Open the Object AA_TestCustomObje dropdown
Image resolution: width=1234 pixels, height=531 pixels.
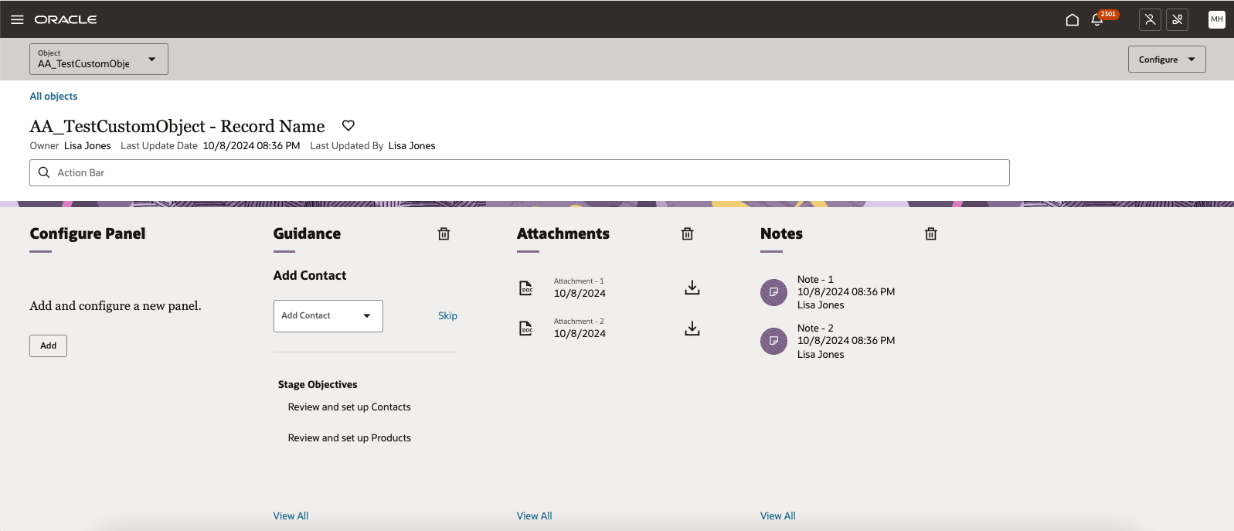point(99,59)
